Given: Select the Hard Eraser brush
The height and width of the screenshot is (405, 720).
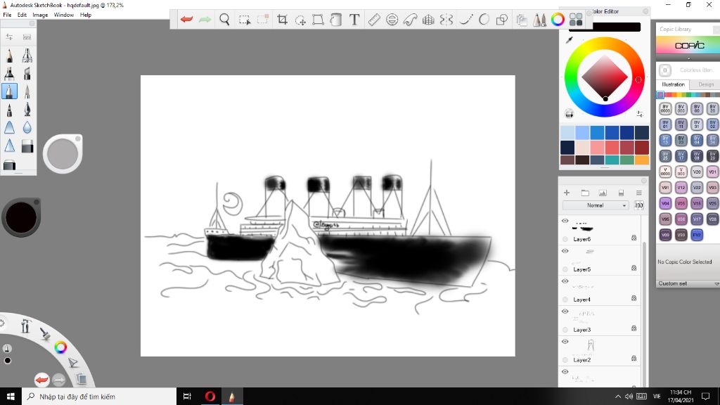Looking at the screenshot, I should 27,146.
